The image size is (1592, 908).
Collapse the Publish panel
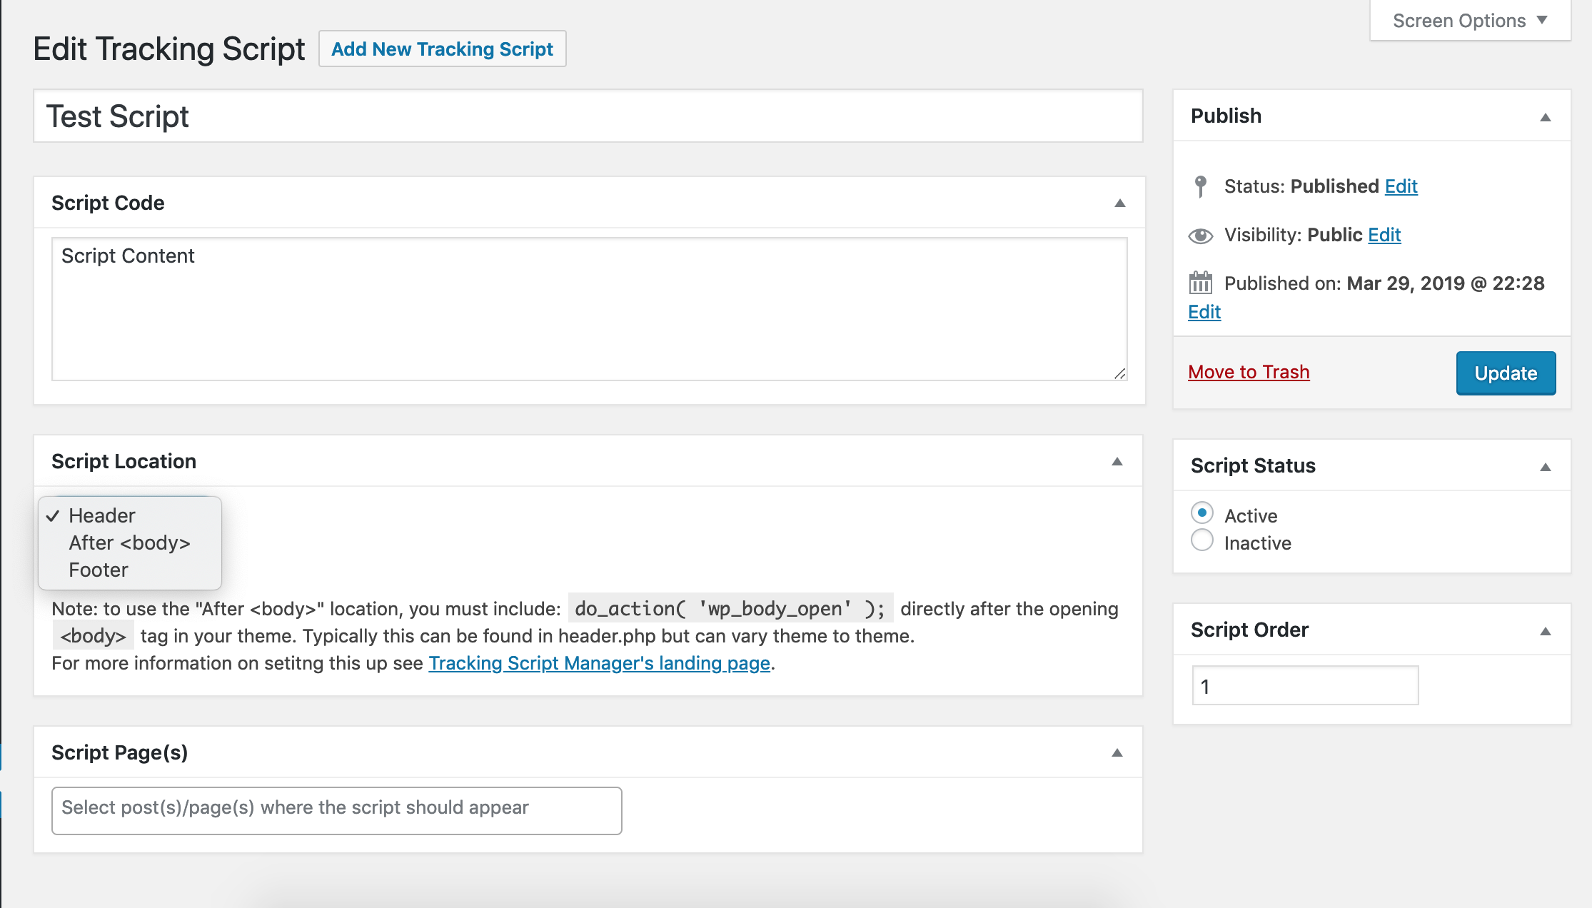click(1546, 116)
